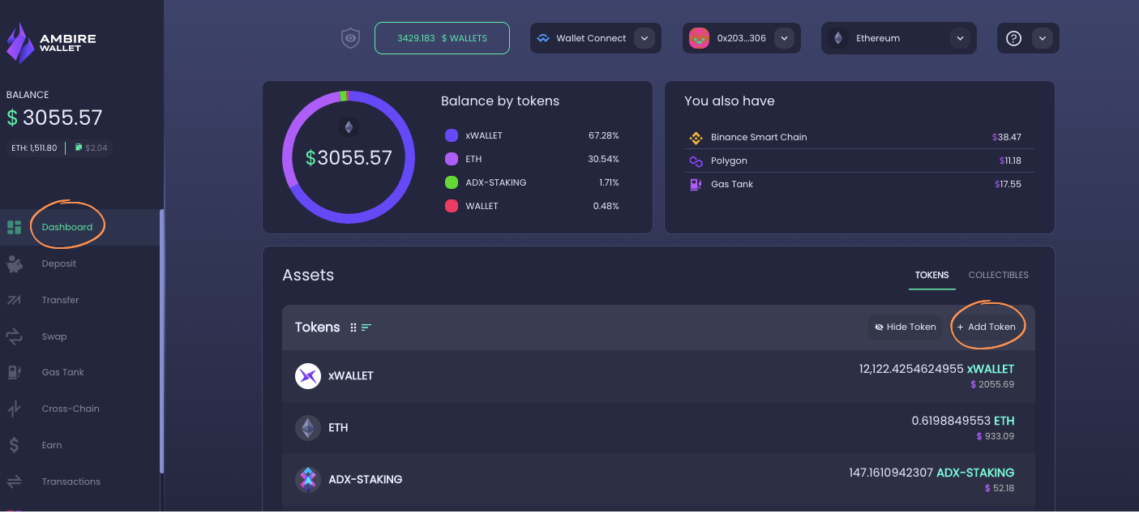1139x518 pixels.
Task: Click the 67.28% xWALLET percentage
Action: 604,135
